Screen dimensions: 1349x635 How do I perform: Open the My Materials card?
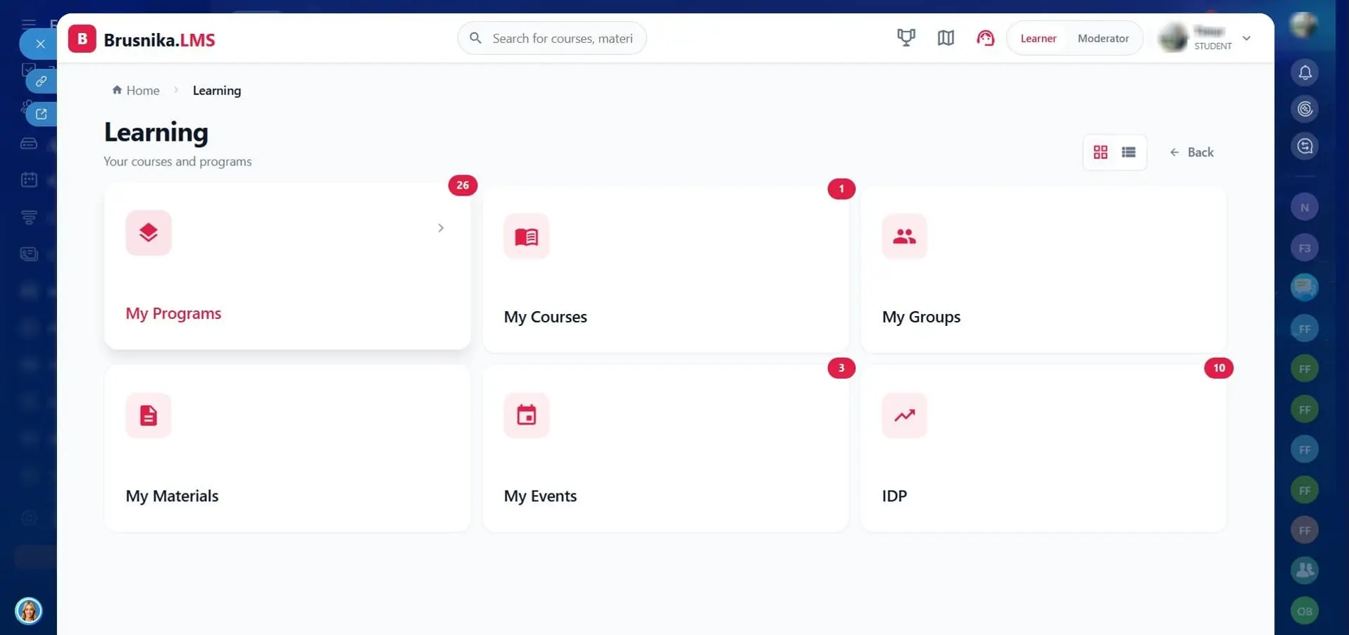click(287, 448)
